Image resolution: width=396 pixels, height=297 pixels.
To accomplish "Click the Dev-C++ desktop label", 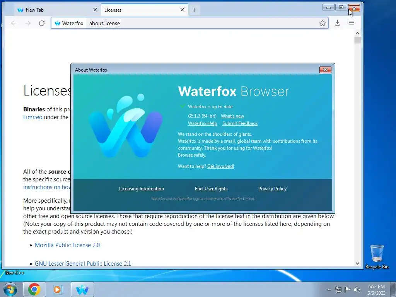I will (15, 273).
